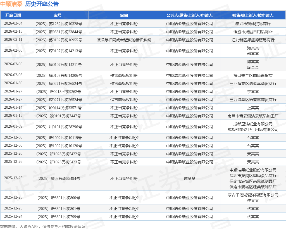Click case number (2025)浙0681民初23844号
286x229 pixels.
(x=59, y=32)
